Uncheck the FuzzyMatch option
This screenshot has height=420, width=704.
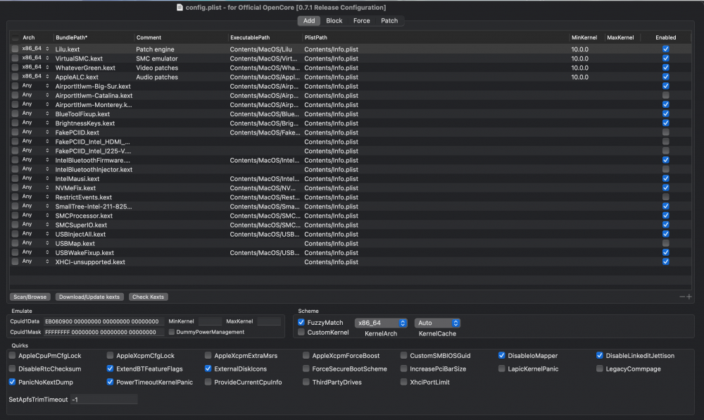[x=301, y=323]
